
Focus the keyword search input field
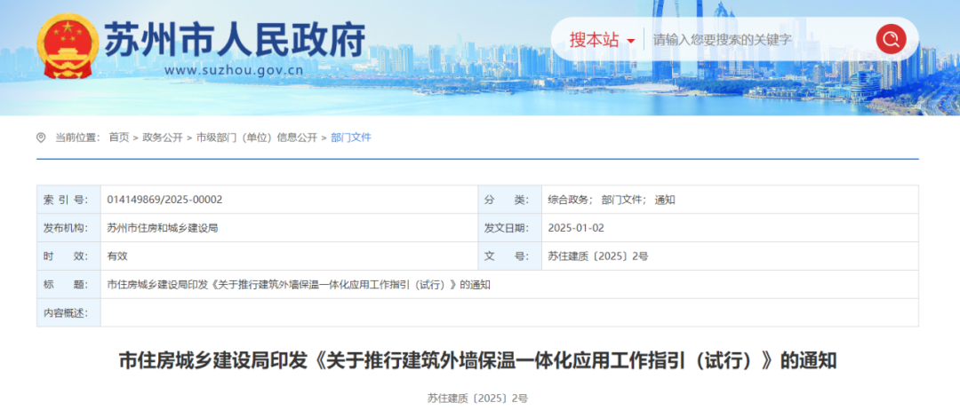(x=756, y=40)
